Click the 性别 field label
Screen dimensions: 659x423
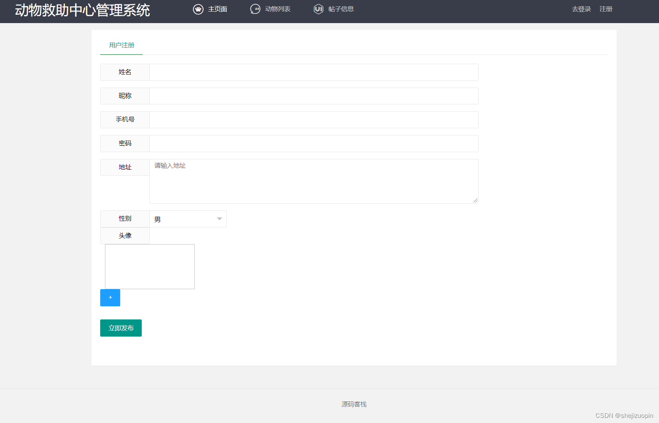125,219
